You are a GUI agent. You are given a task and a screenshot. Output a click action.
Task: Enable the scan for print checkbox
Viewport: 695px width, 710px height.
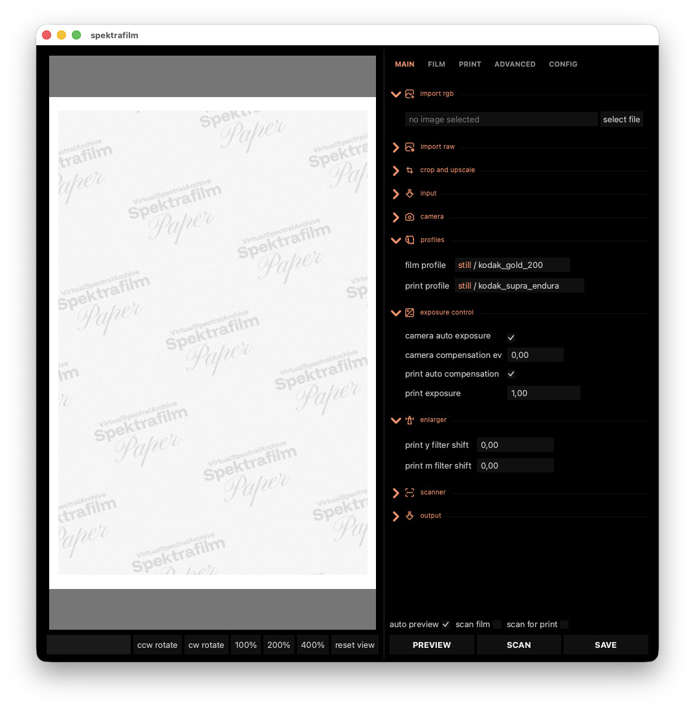tap(564, 625)
